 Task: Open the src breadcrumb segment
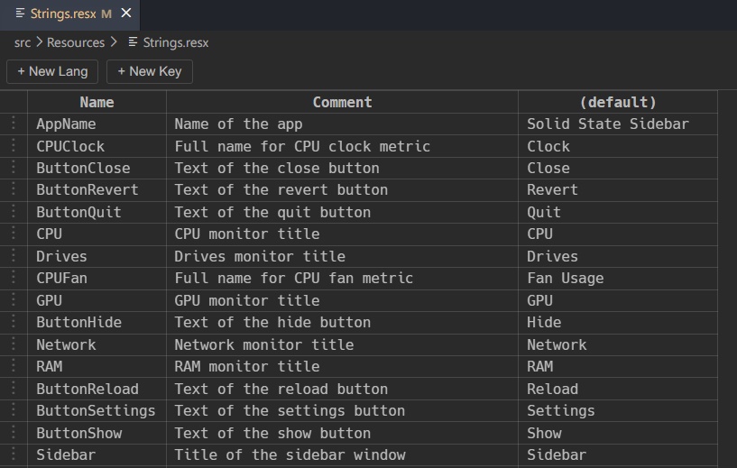tap(22, 42)
